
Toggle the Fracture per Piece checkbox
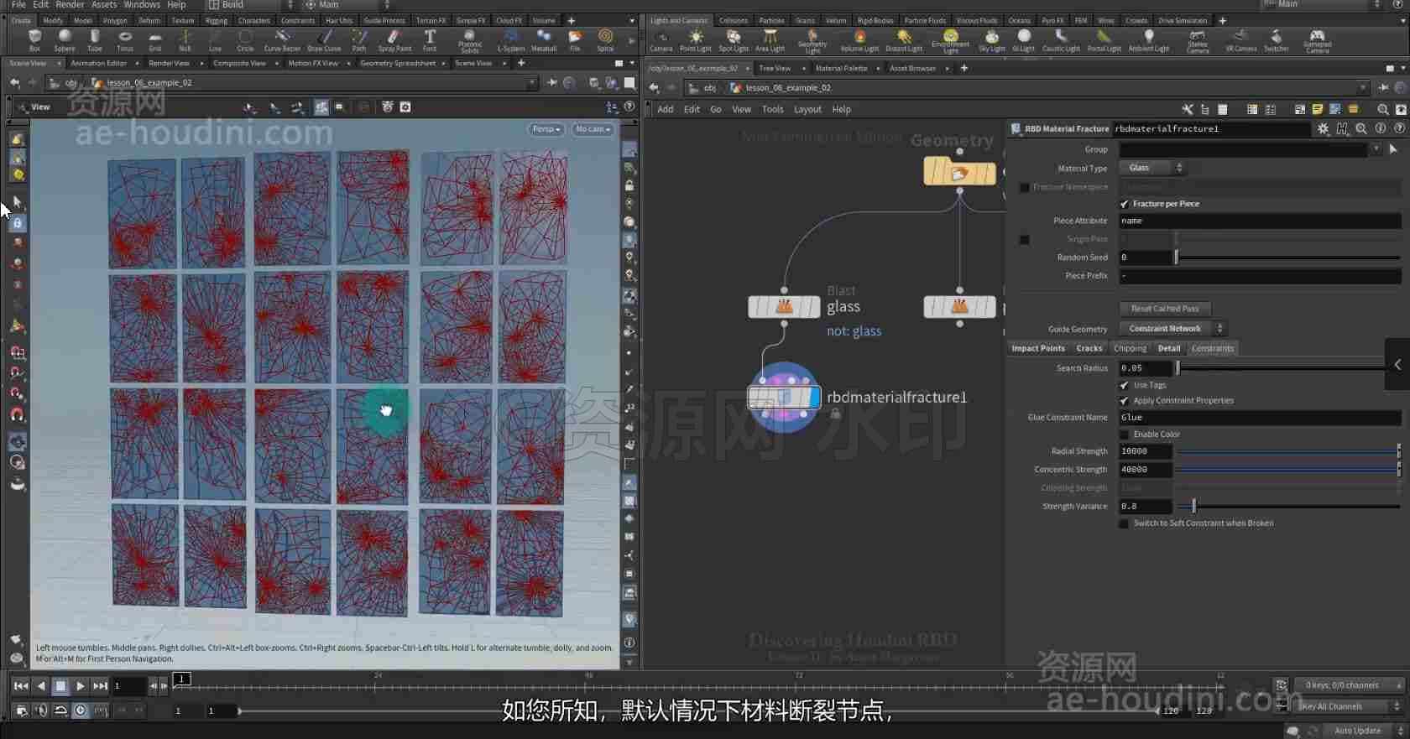1125,204
